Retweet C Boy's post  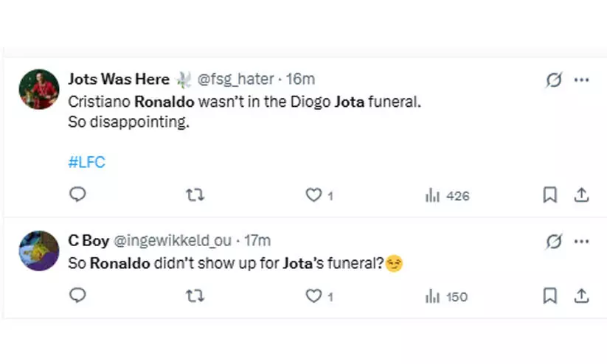point(195,295)
